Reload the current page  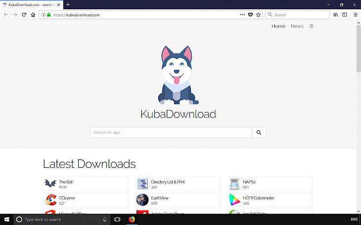coord(24,15)
